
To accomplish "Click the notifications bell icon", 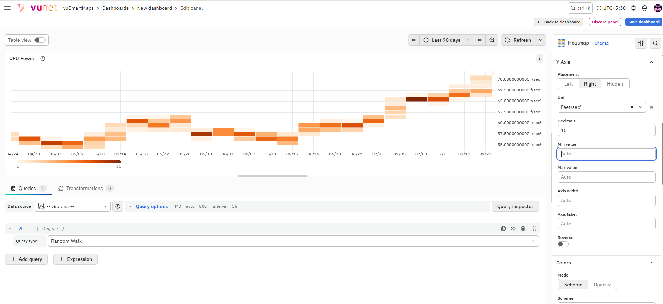I will pyautogui.click(x=645, y=8).
